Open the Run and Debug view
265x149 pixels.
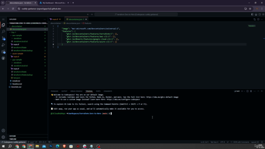3,45
